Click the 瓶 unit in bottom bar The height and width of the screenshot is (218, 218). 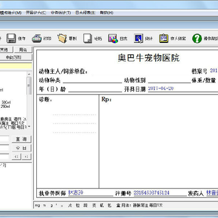[102, 205]
